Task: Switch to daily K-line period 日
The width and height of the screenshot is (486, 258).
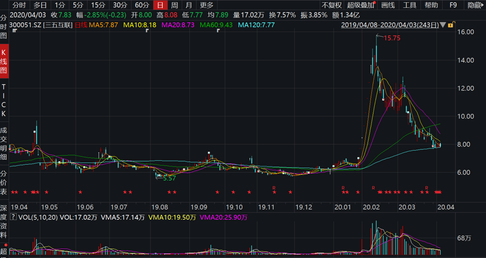Action: coord(160,5)
